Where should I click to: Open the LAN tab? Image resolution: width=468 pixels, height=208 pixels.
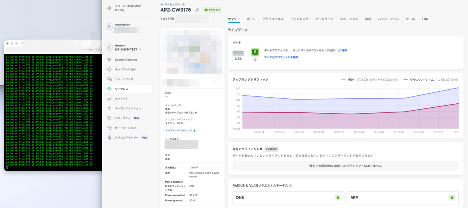(425, 19)
